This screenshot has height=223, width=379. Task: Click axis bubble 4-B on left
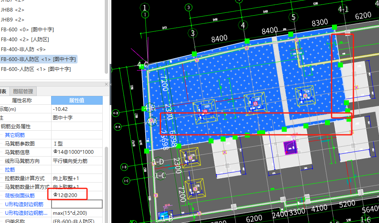pyautogui.click(x=116, y=113)
